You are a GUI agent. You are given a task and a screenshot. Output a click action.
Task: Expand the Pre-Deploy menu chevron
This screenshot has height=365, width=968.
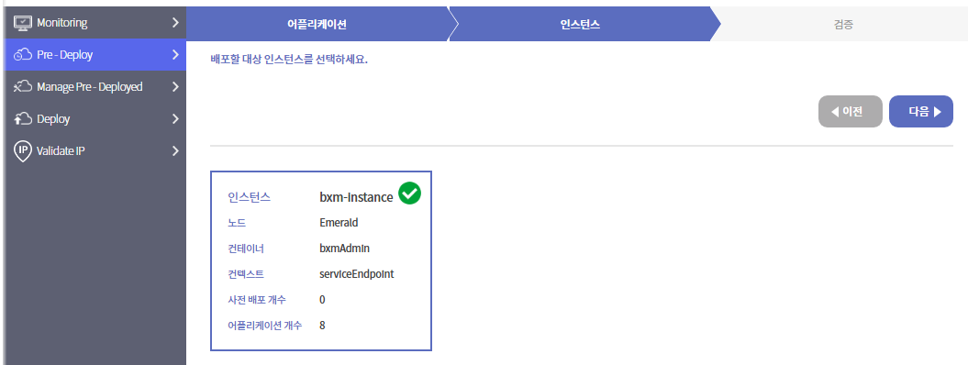[x=175, y=55]
